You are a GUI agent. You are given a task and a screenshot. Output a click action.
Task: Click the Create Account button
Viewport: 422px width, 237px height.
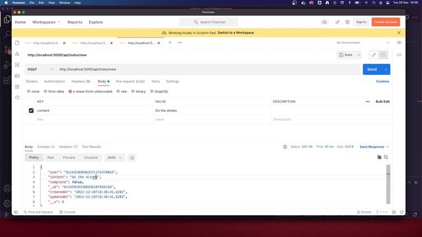[x=386, y=22]
